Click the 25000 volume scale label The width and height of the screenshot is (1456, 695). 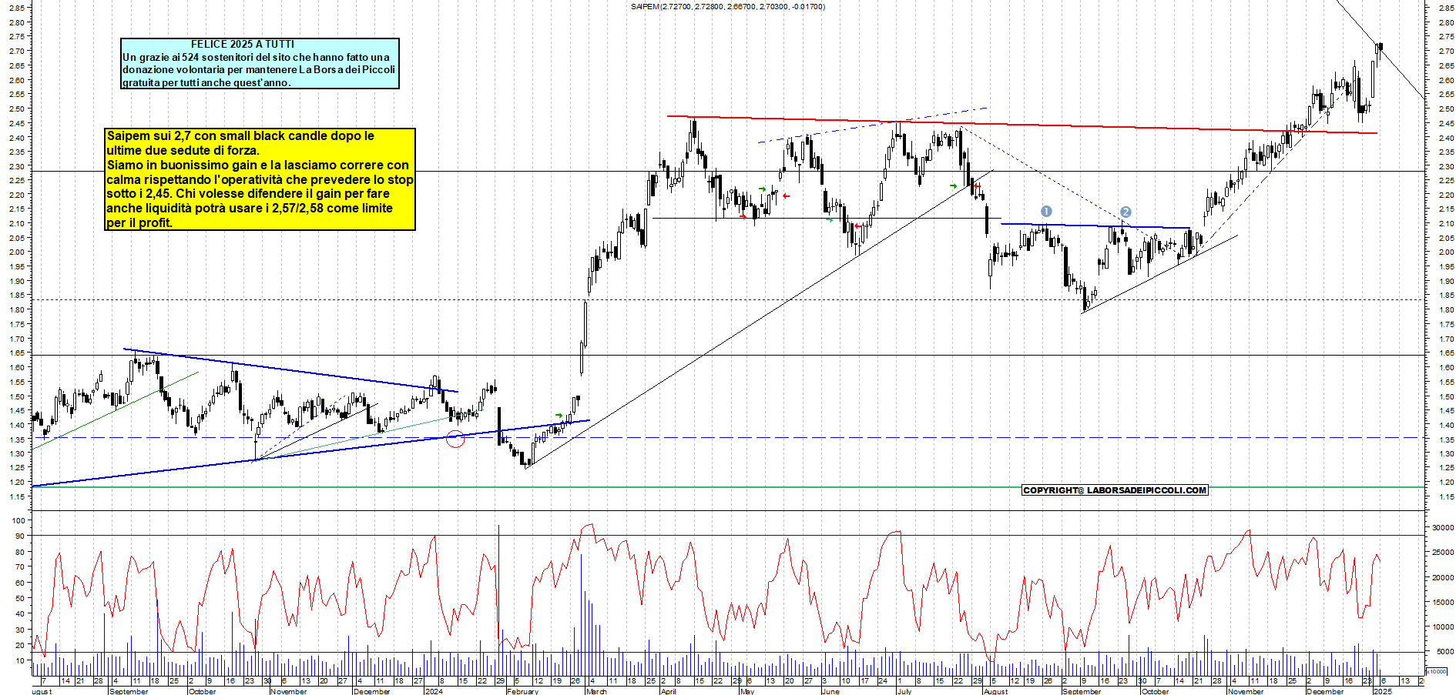(x=1442, y=553)
